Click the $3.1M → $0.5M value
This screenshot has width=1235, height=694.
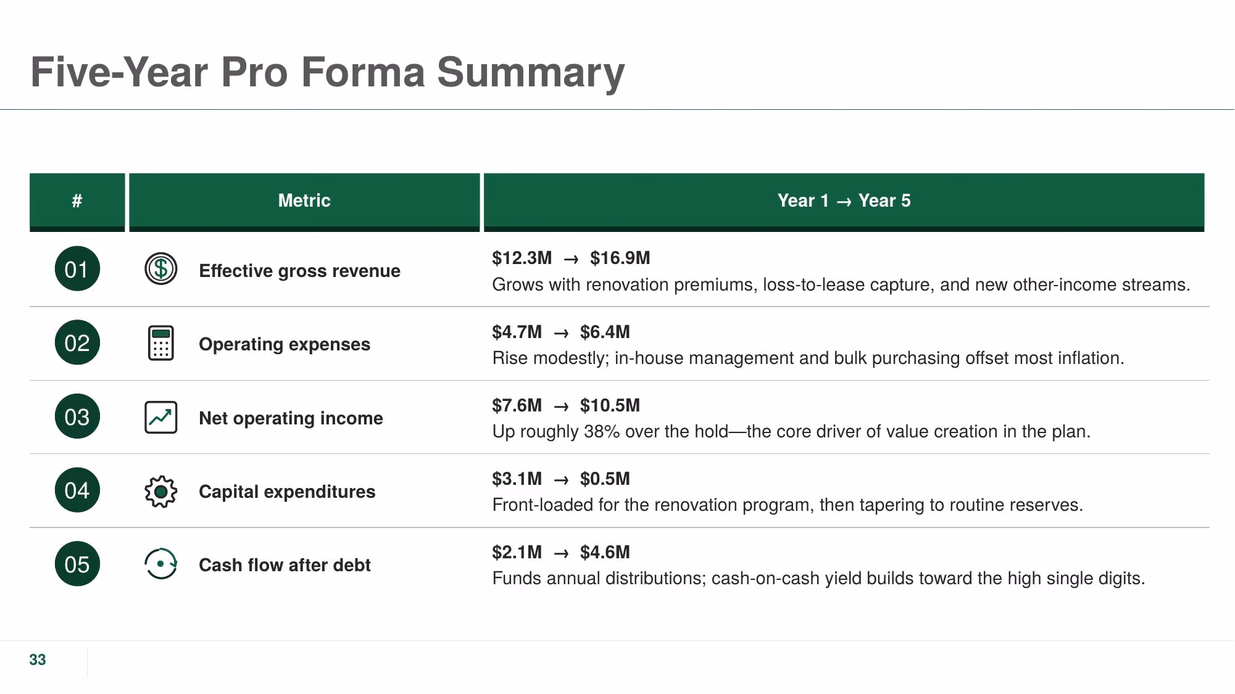tap(561, 479)
